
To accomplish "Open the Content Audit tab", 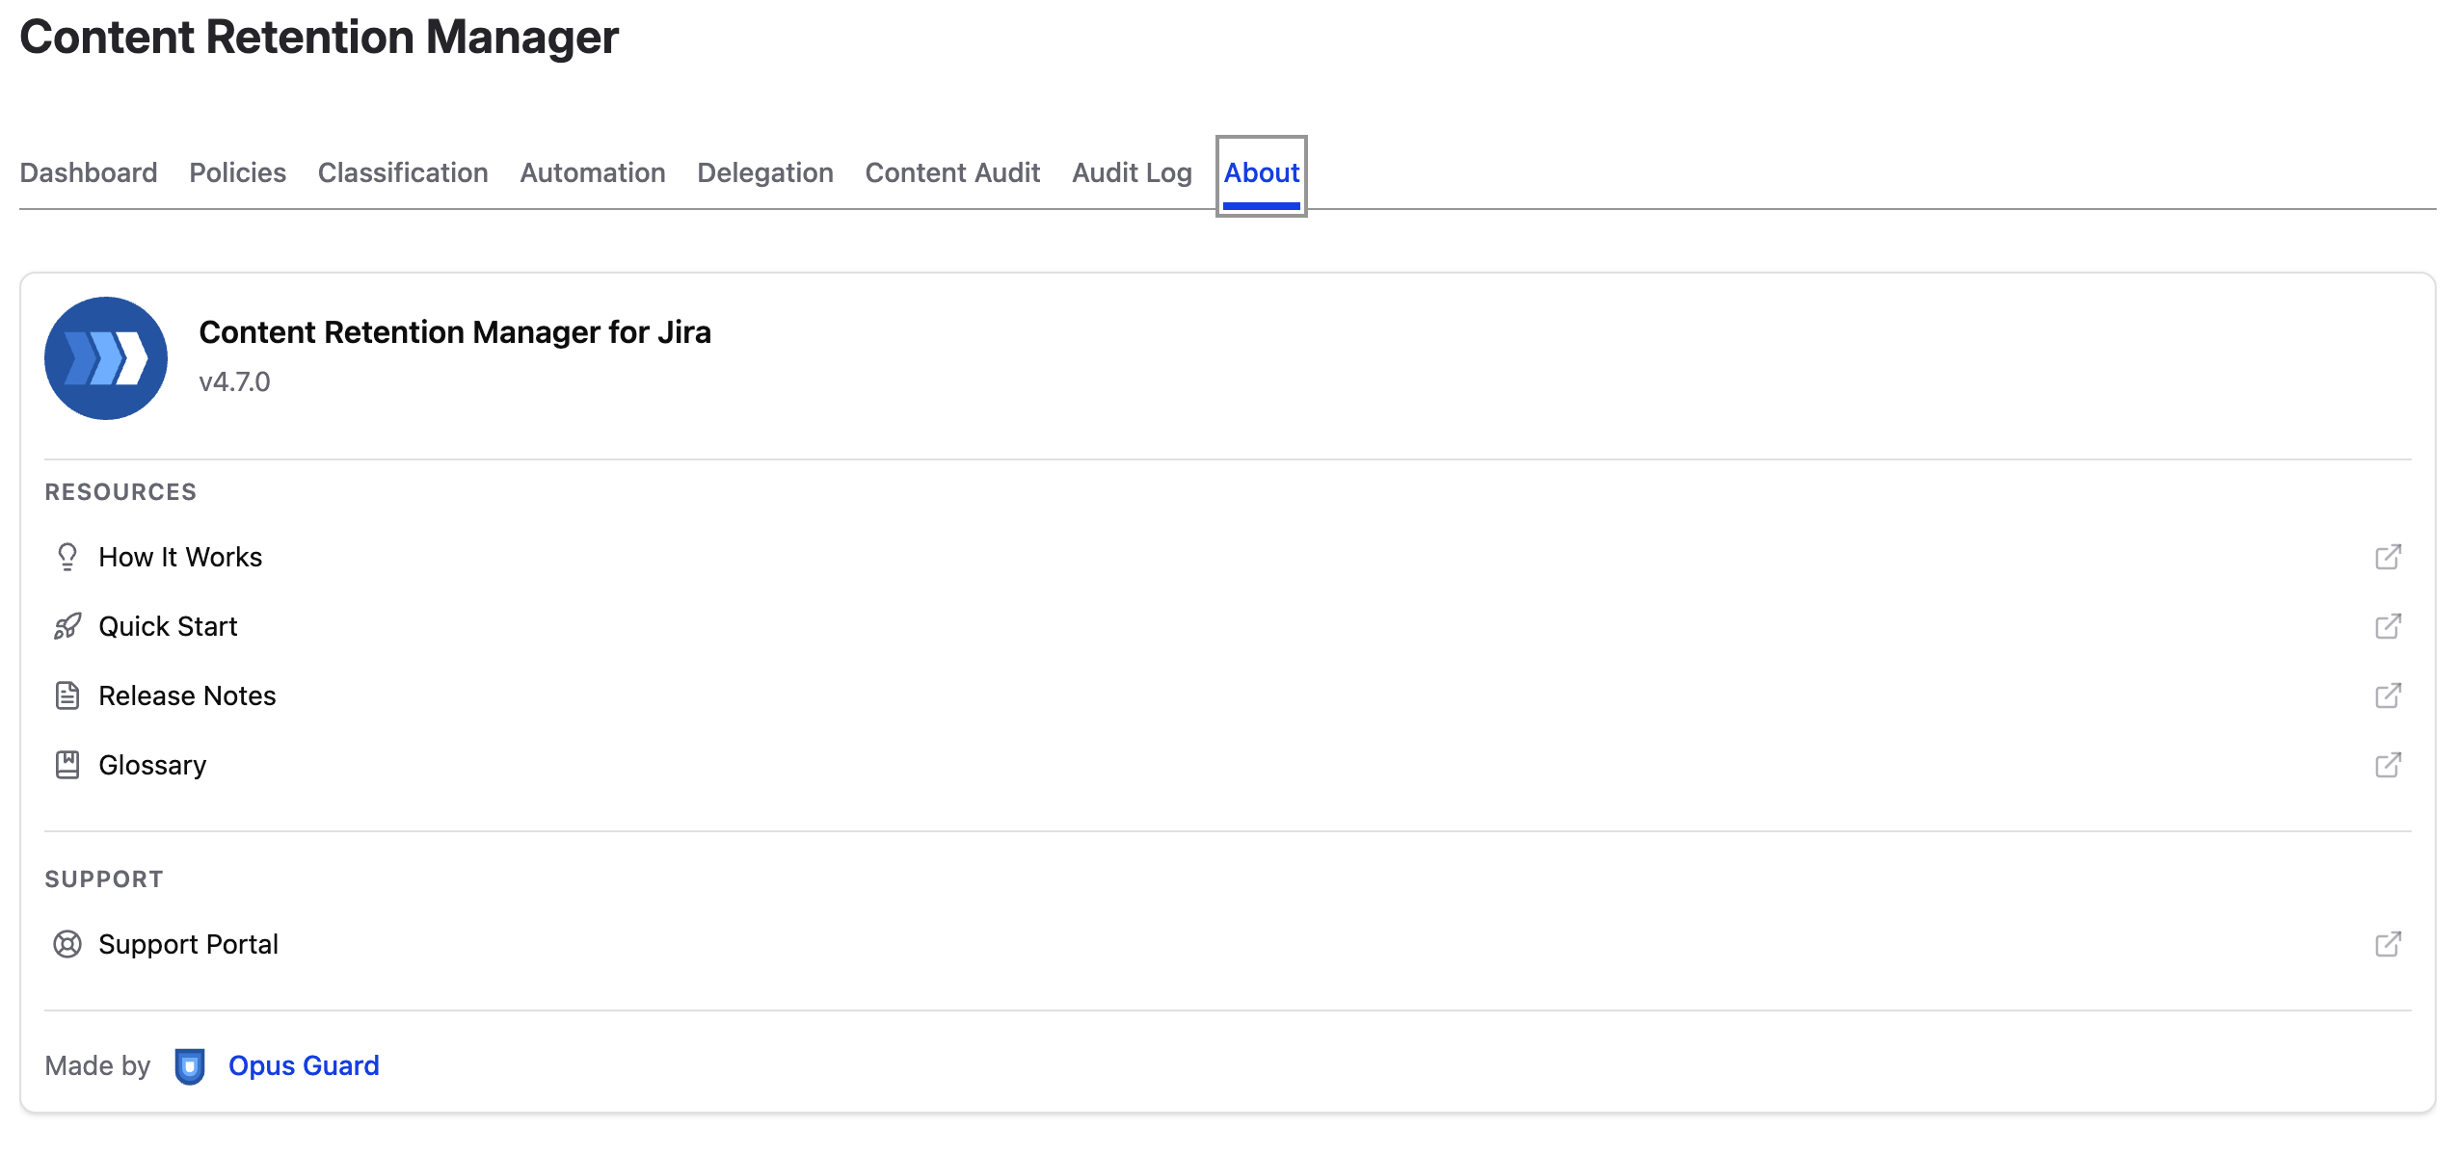I will tap(952, 172).
